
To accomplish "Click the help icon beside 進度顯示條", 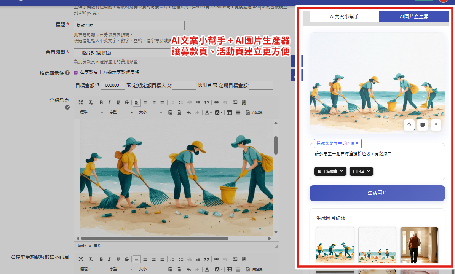I will [x=67, y=73].
